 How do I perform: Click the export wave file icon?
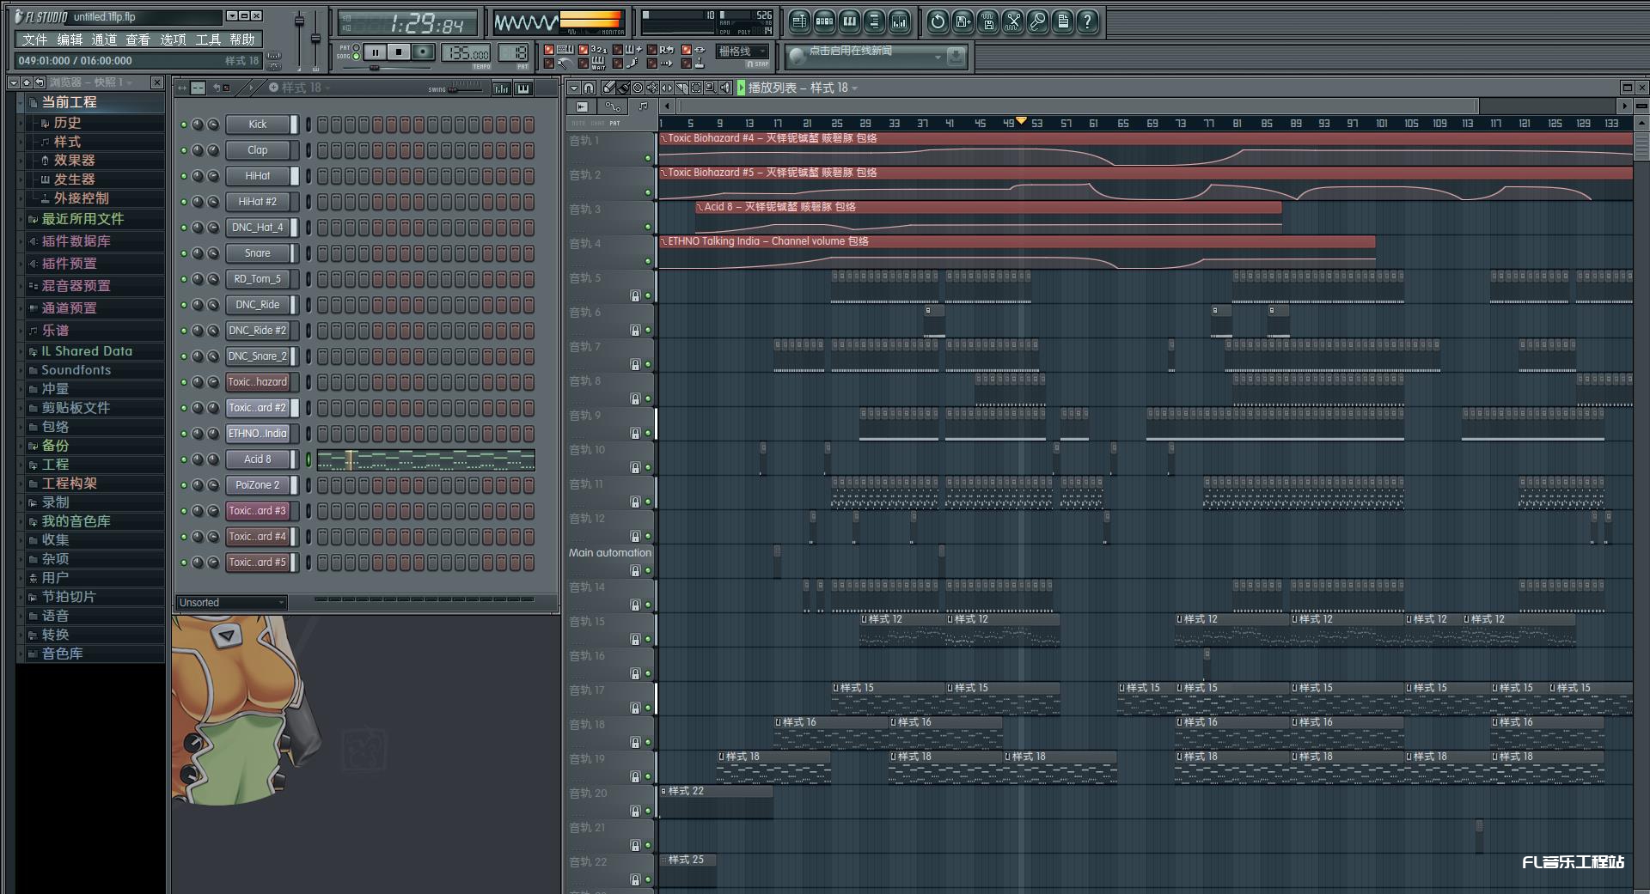coord(987,21)
